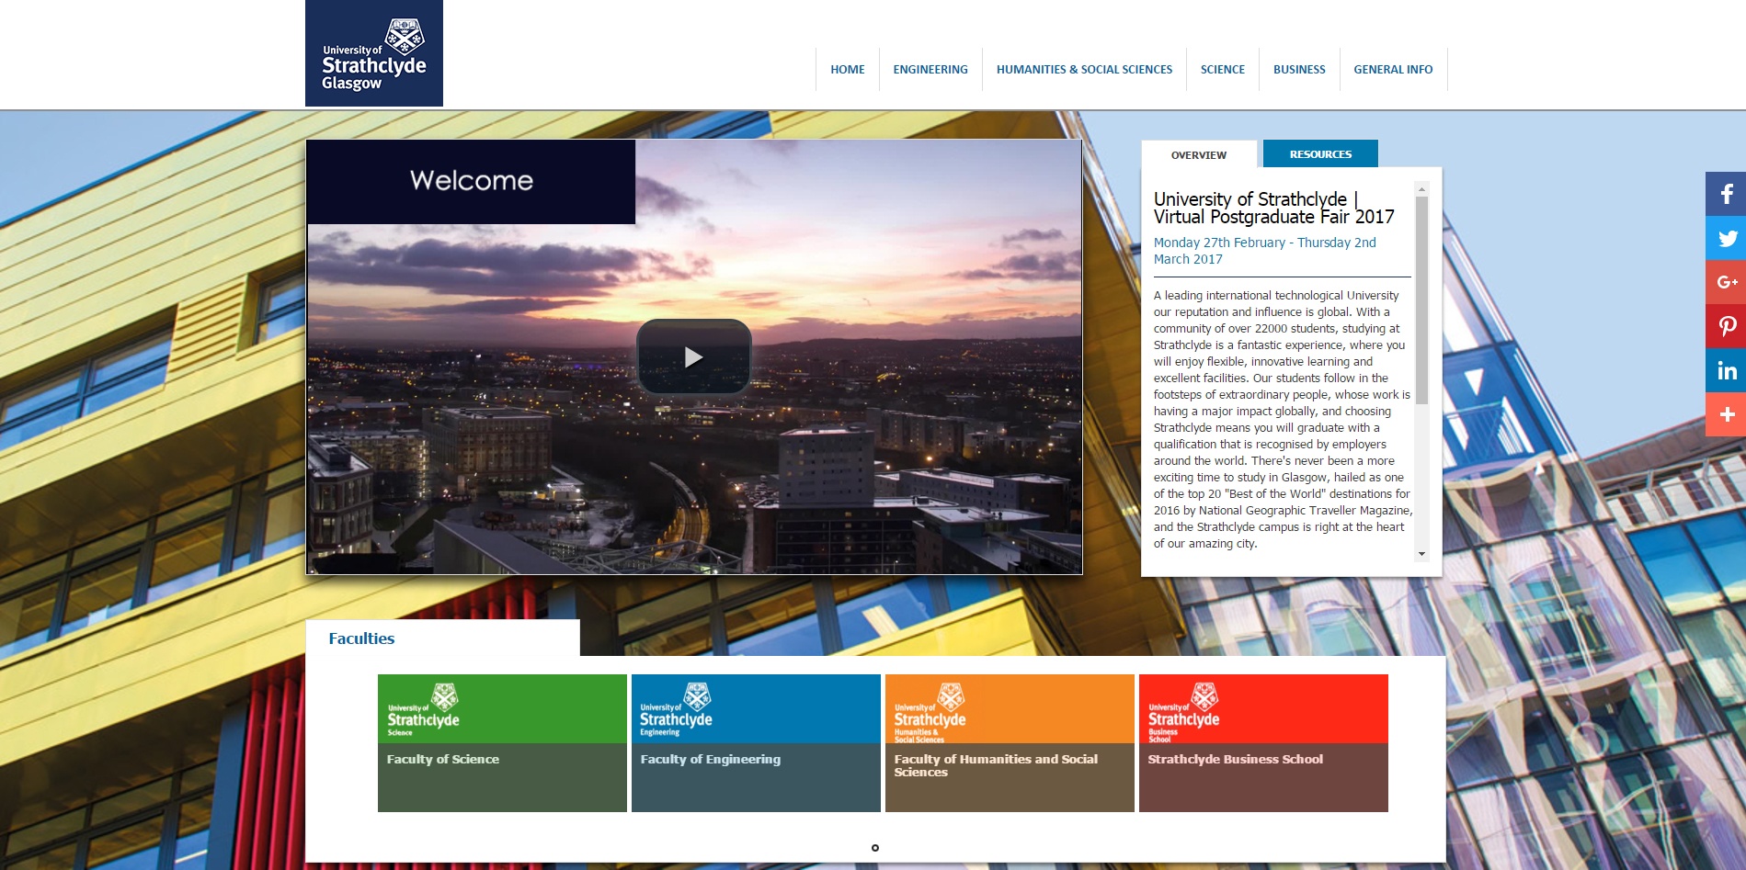Play the Welcome video
Screen dimensions: 1746x870
tap(693, 356)
